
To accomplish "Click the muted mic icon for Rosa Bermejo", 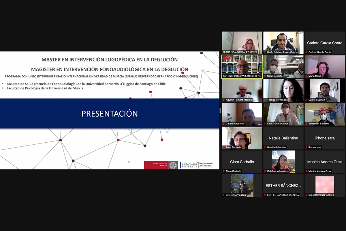I will click(x=224, y=147).
